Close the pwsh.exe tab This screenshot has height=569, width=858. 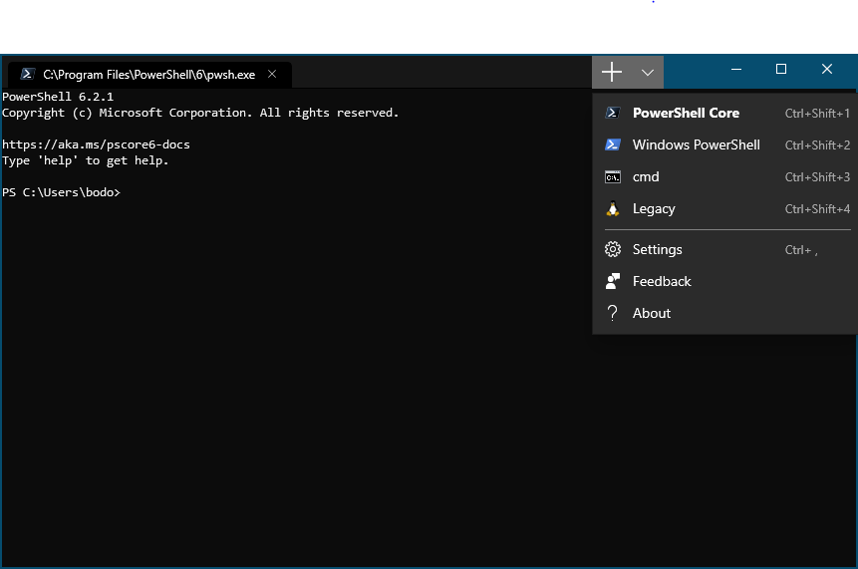coord(272,74)
